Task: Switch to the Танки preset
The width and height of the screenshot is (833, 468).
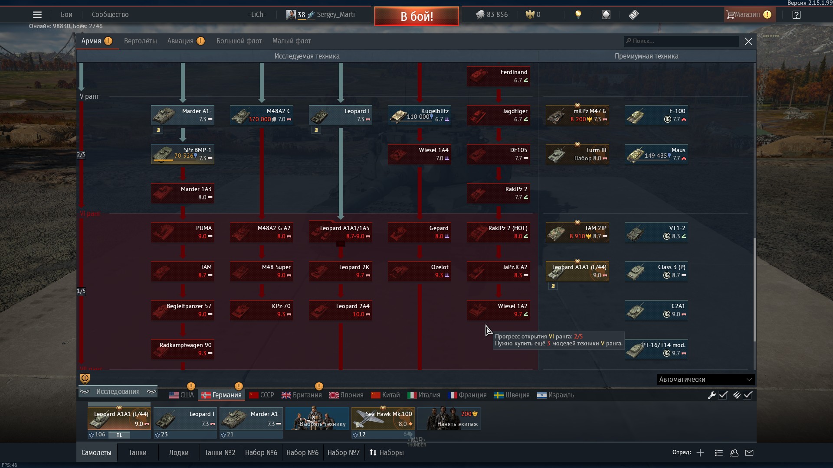Action: click(138, 453)
